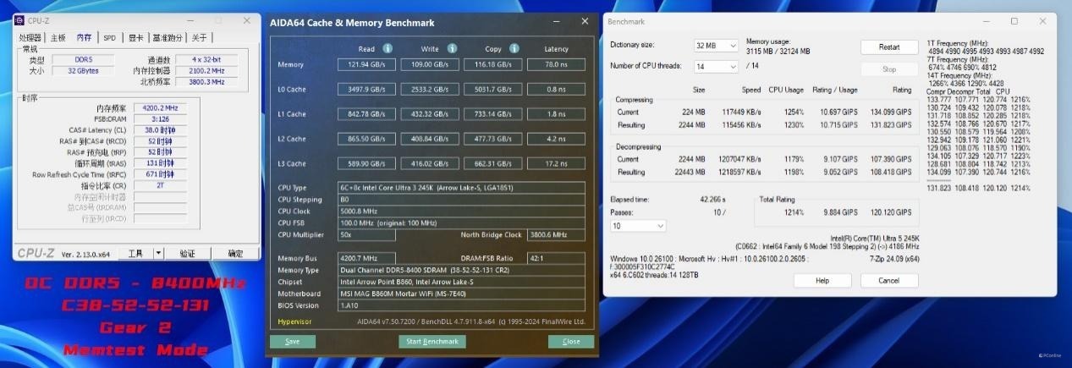Click L1 Cache read value 842.78 GB/s
The width and height of the screenshot is (1072, 368).
[x=366, y=114]
